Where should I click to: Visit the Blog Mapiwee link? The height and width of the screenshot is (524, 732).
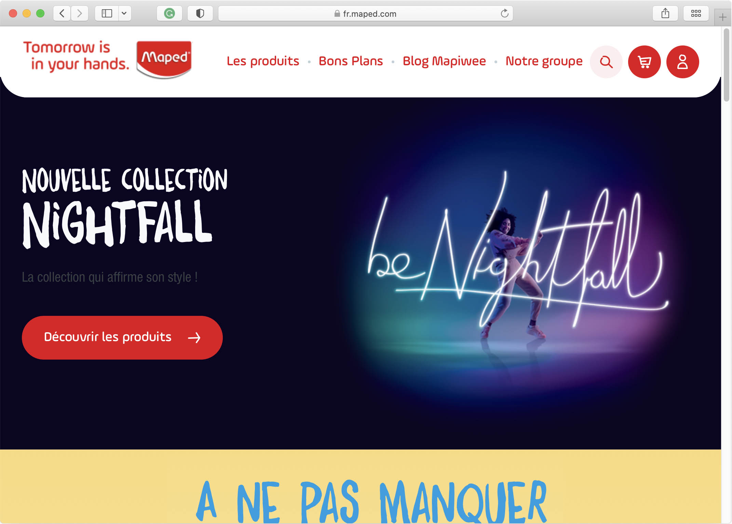tap(444, 61)
